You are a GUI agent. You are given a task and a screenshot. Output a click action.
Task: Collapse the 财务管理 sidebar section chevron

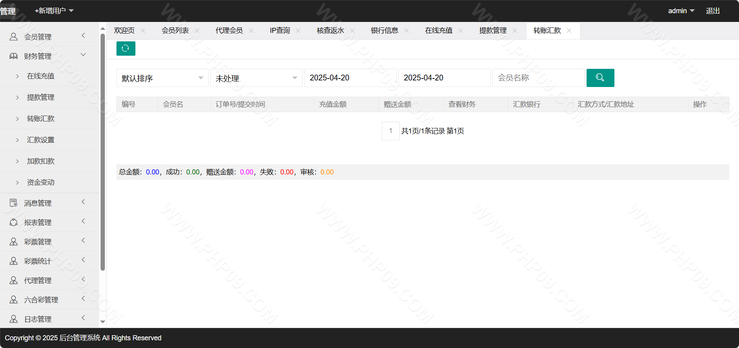[83, 55]
